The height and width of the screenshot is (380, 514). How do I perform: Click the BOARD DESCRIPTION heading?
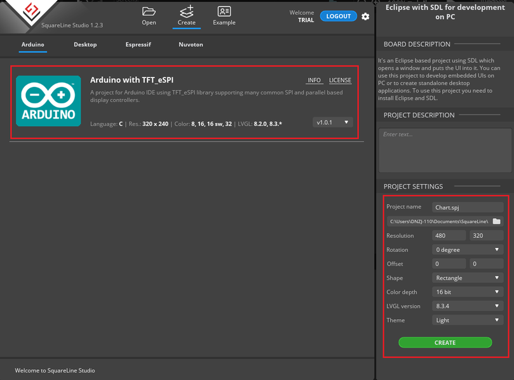point(417,44)
